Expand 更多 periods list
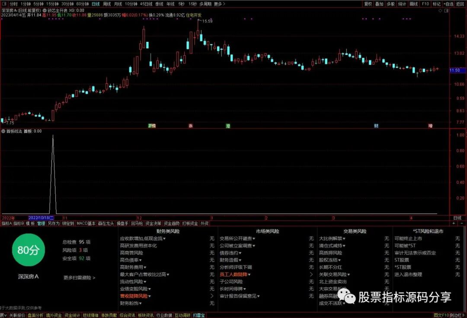Screen dimensions: 467x318 [x=220, y=4]
